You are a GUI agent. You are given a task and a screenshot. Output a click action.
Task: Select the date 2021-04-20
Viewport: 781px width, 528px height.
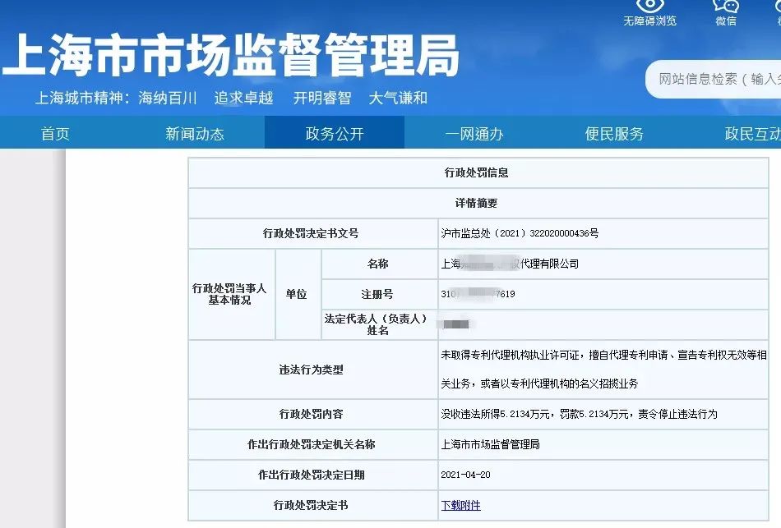tap(465, 475)
